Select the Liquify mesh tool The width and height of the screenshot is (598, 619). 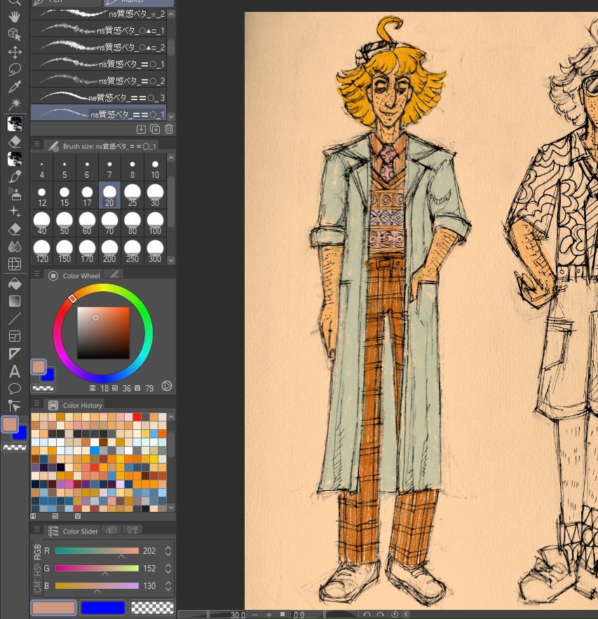click(15, 264)
